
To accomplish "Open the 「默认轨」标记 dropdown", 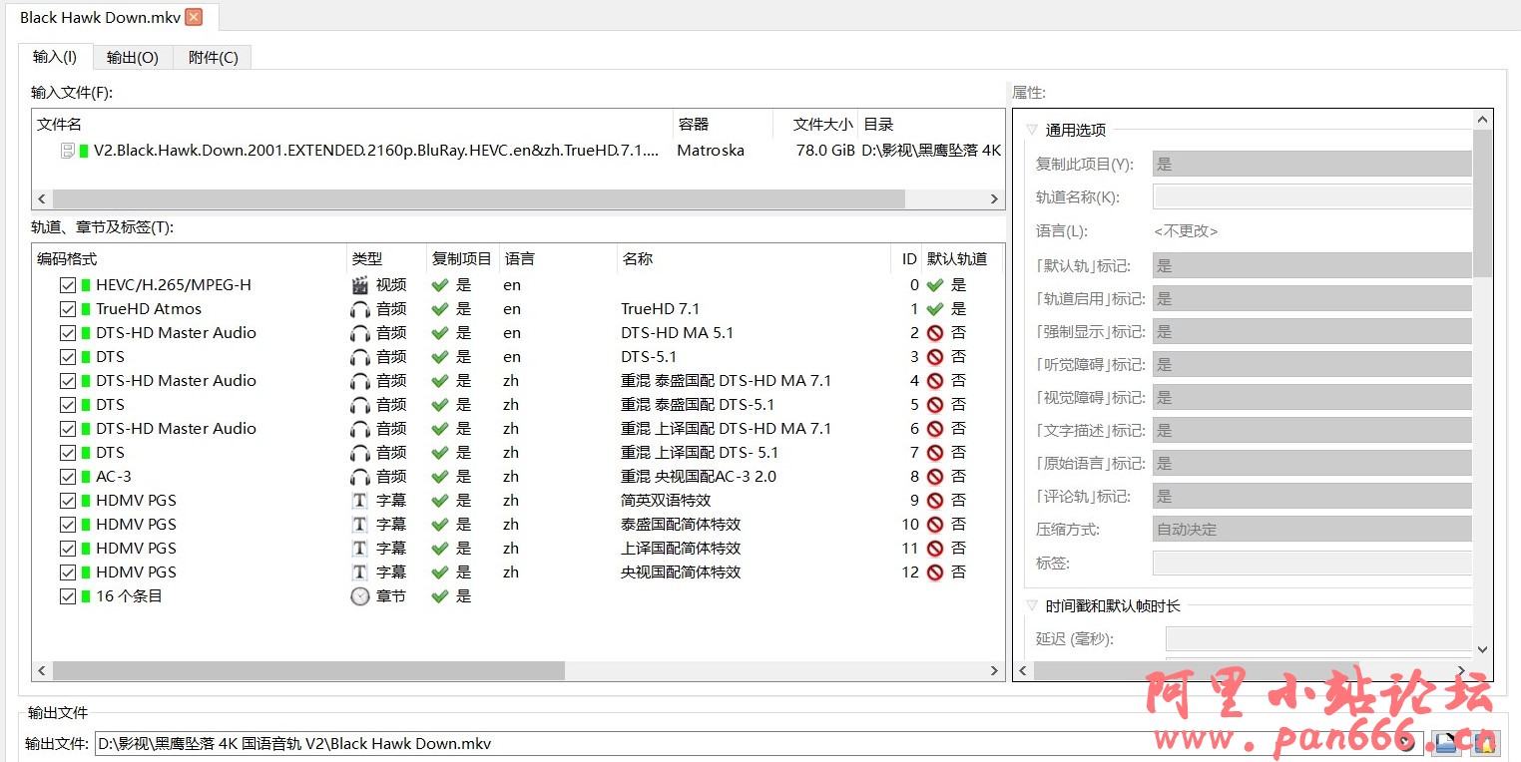I will (1311, 265).
